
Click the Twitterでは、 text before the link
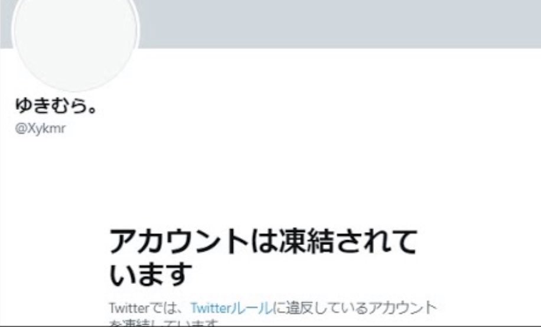pyautogui.click(x=149, y=308)
